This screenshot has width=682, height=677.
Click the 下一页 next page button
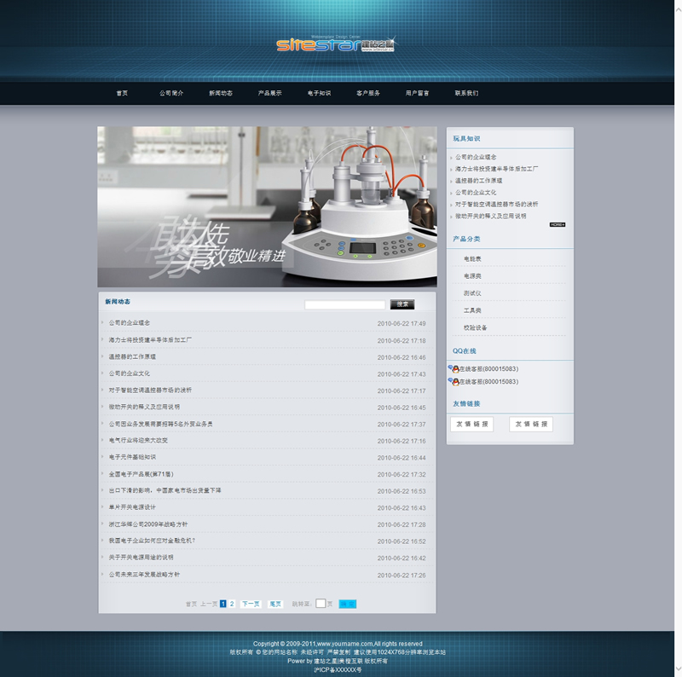point(251,604)
